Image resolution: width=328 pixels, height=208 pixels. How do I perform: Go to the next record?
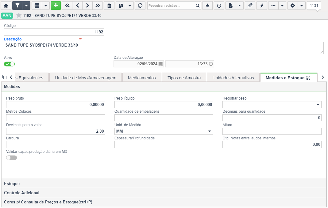[87, 6]
